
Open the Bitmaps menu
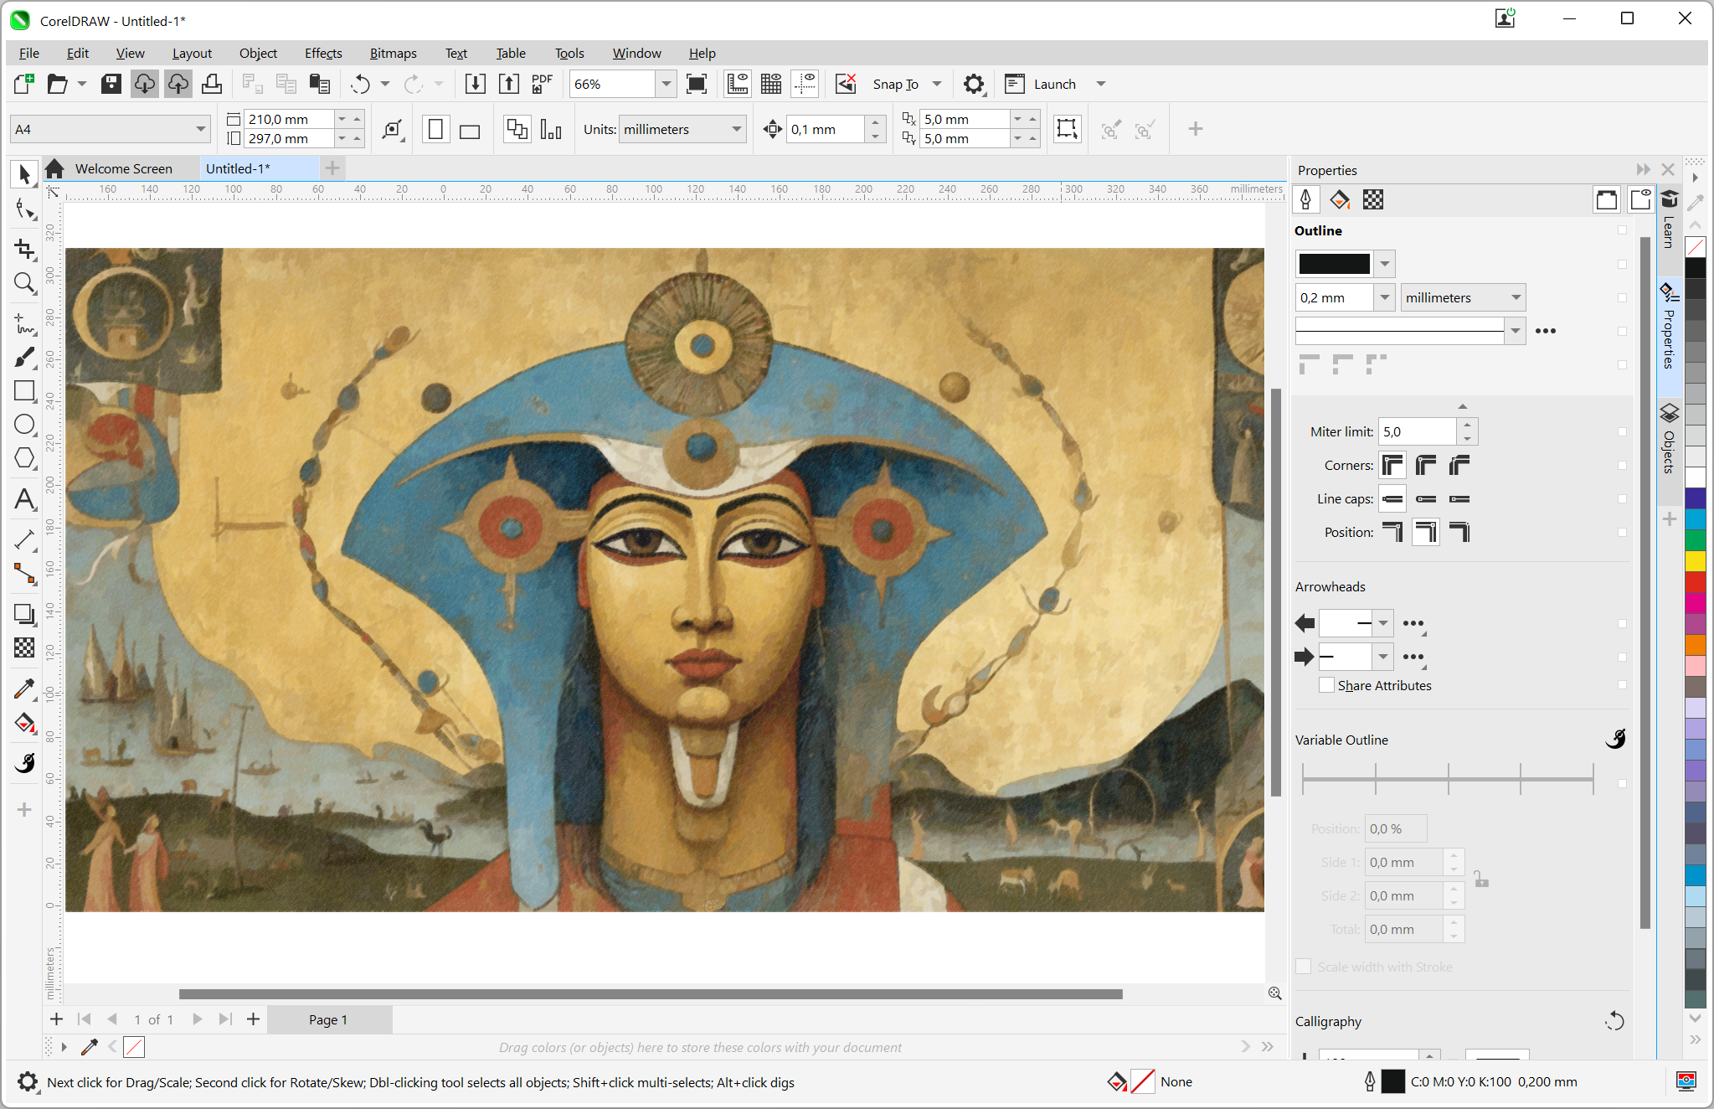point(393,53)
